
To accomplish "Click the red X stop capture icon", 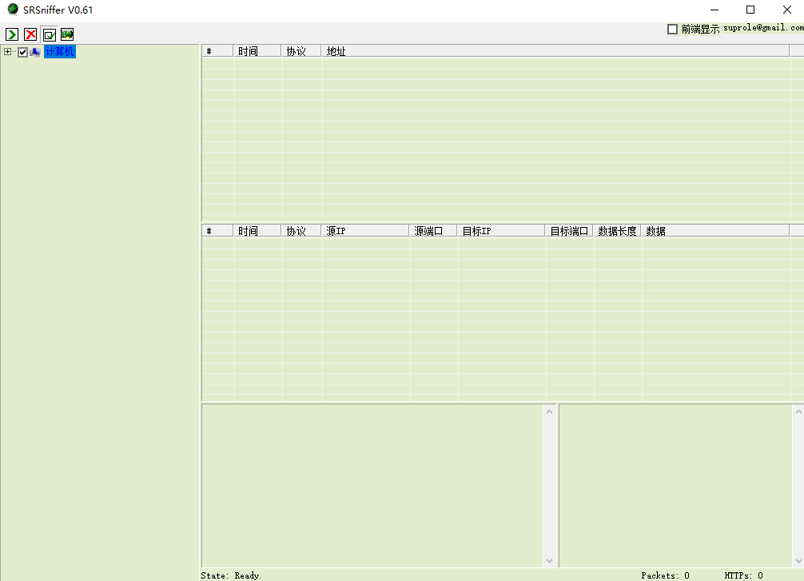I will click(30, 34).
